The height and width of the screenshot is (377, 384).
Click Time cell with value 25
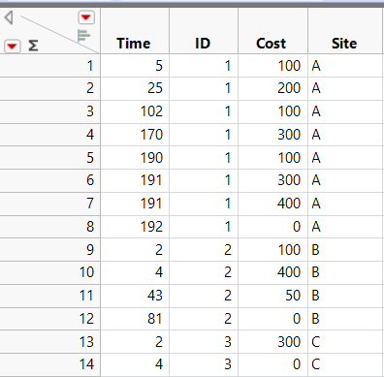pos(135,88)
